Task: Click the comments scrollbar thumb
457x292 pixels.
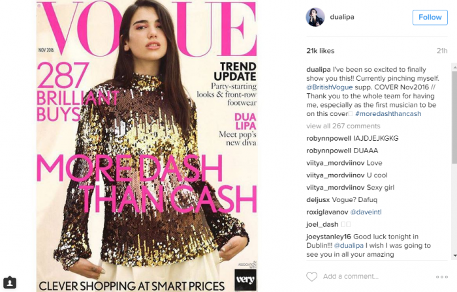Action: click(x=454, y=116)
